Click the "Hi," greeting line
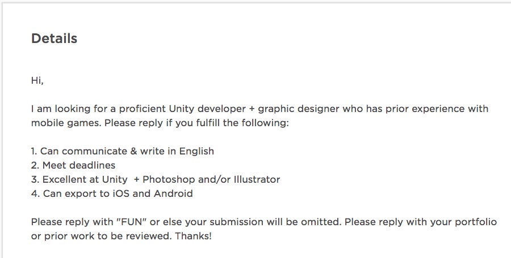The height and width of the screenshot is (258, 511). point(37,80)
